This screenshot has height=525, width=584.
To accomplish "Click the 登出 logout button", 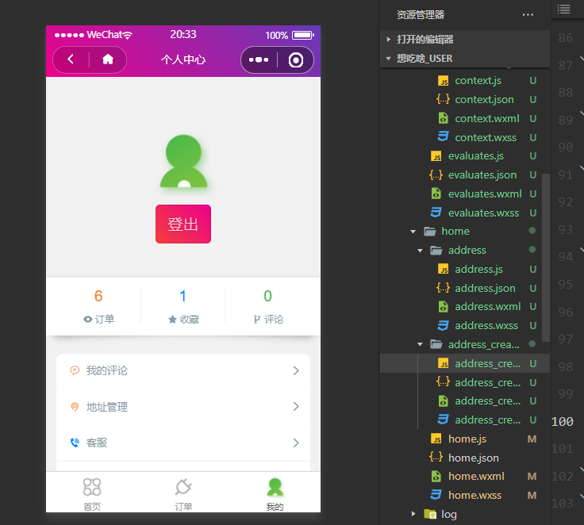I will (x=183, y=224).
